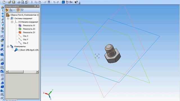Select Ось Z axis item
The image size is (180, 101).
[x=26, y=43]
